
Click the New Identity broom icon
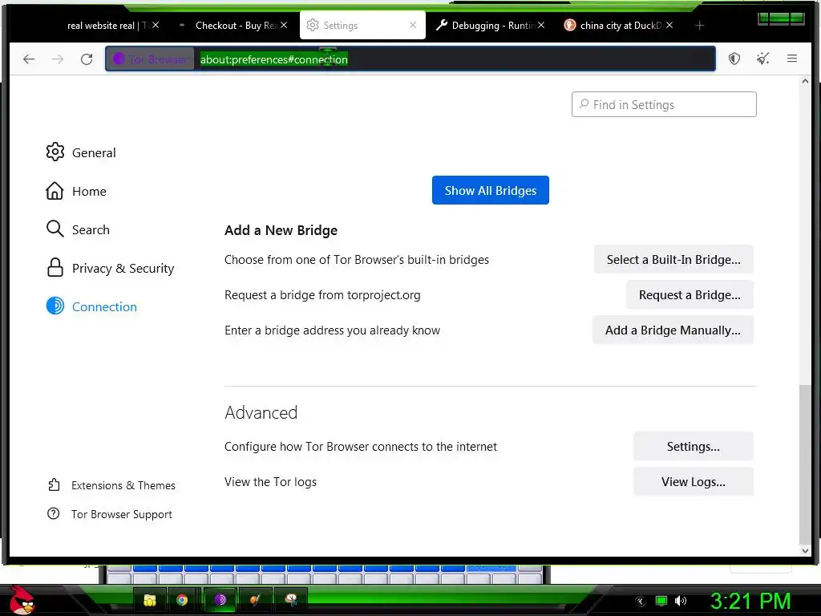click(763, 59)
